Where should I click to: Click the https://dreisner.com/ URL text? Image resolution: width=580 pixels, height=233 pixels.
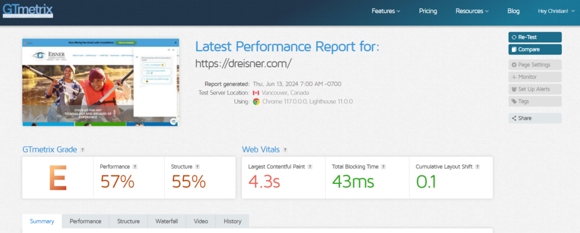point(243,63)
